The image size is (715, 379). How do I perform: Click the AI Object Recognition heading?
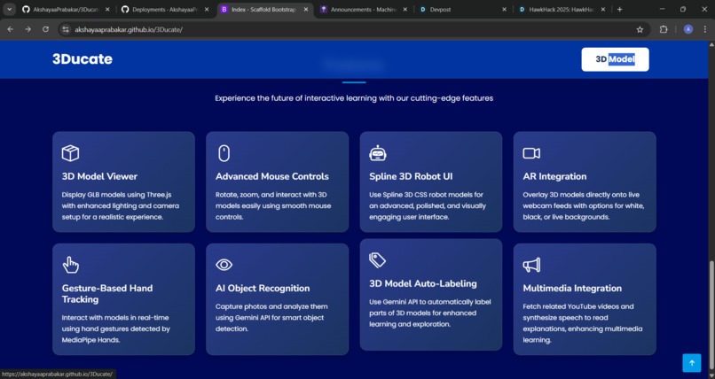(x=263, y=288)
